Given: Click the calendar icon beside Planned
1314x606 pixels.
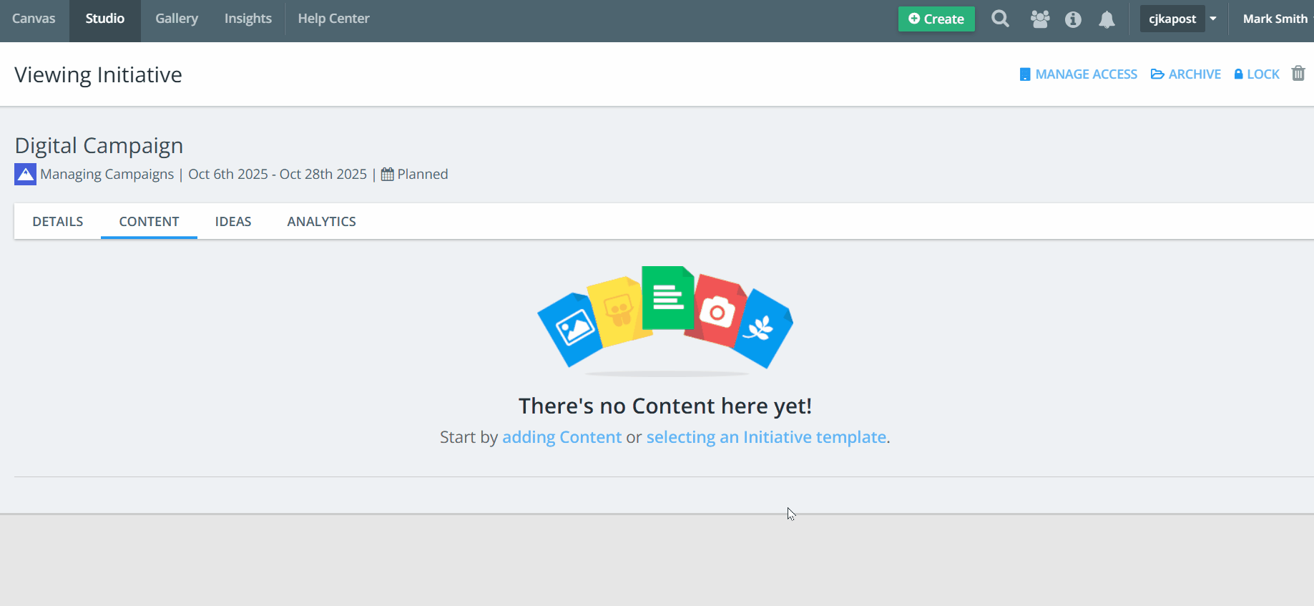Looking at the screenshot, I should tap(387, 175).
